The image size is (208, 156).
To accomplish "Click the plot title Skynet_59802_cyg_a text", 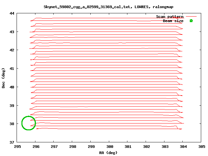I will pyautogui.click(x=109, y=7).
